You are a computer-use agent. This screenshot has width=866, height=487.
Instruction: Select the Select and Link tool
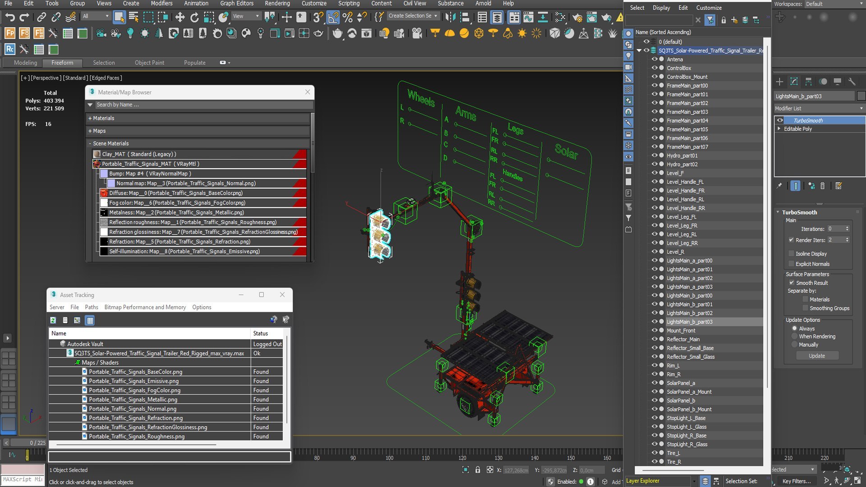[x=41, y=17]
